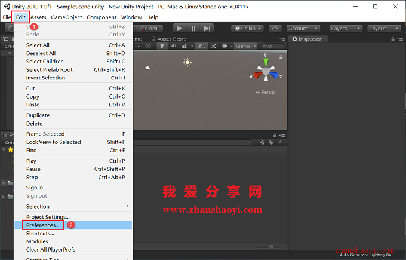The width and height of the screenshot is (406, 260).
Task: Open the Assets menu
Action: pyautogui.click(x=38, y=17)
